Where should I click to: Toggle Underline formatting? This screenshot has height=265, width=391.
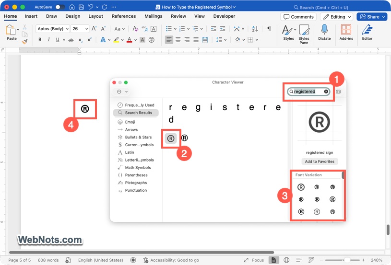coord(58,40)
